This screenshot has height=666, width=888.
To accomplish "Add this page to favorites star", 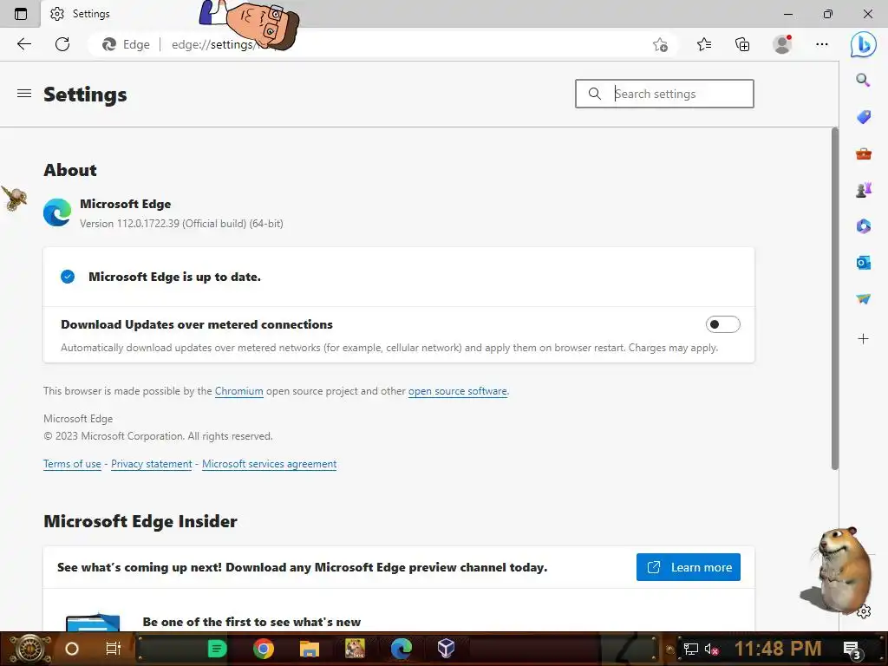I will click(660, 44).
